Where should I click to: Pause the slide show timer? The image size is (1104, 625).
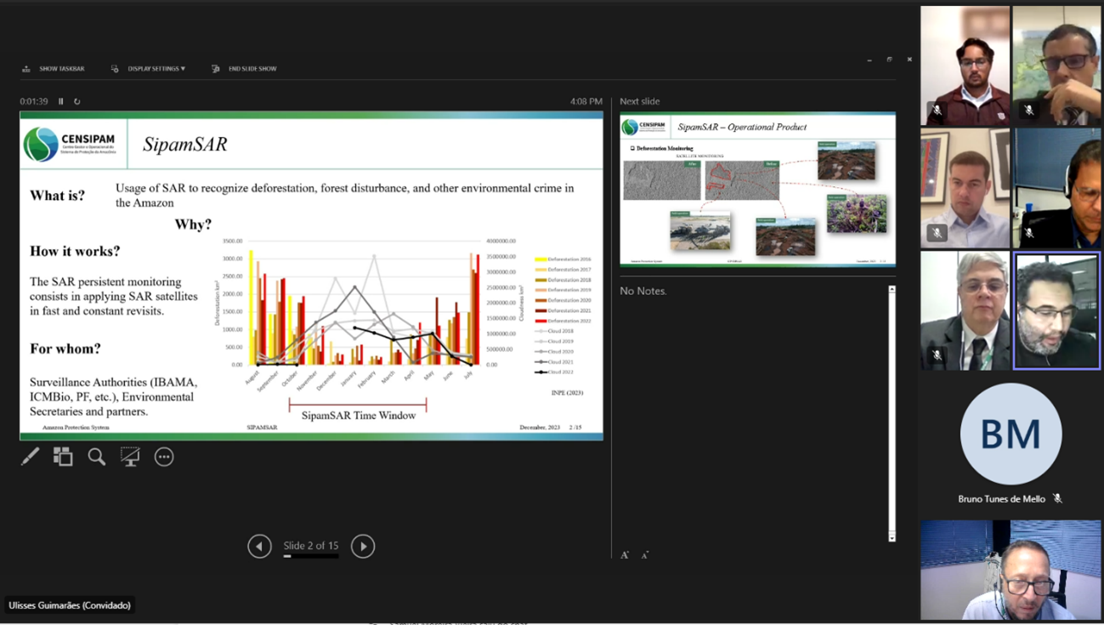[x=61, y=101]
